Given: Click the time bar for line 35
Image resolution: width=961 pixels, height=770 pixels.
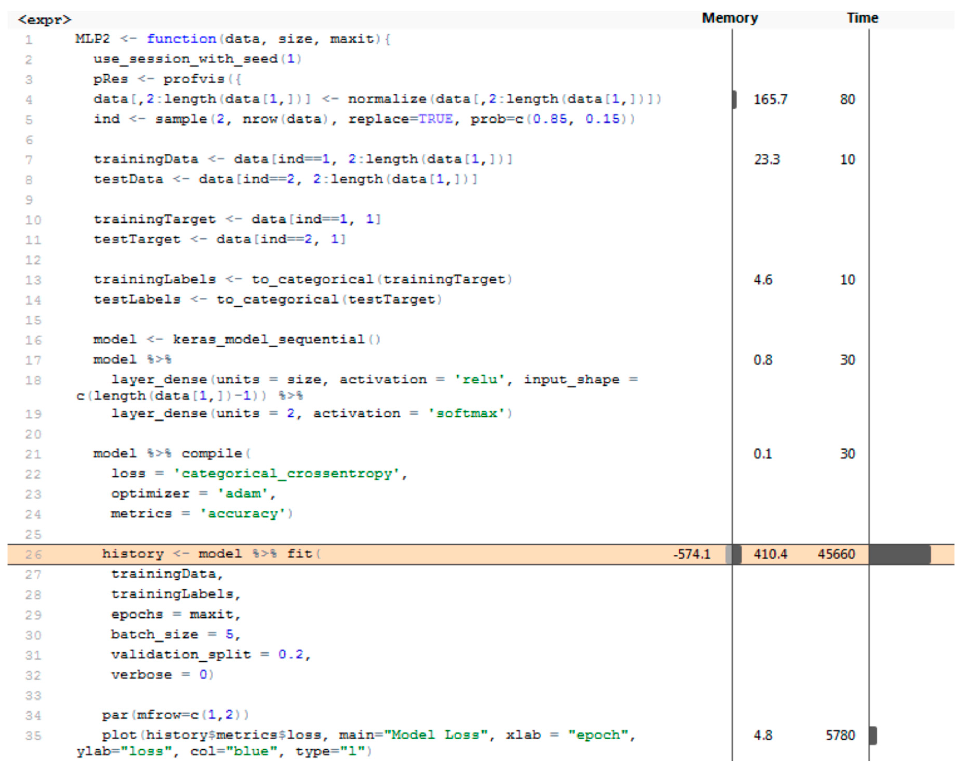Looking at the screenshot, I should [873, 735].
